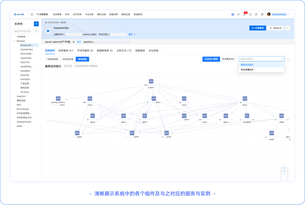Click the 'em admin' topology node icon
The image size is (305, 205).
click(90, 98)
